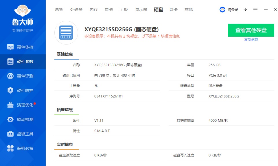Open 硬件防护 protection section
This screenshot has width=278, height=166.
(23, 91)
